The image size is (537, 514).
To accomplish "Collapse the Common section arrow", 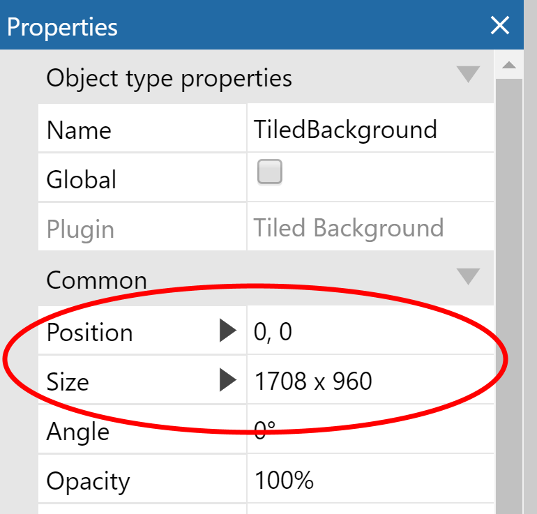I will pyautogui.click(x=468, y=276).
